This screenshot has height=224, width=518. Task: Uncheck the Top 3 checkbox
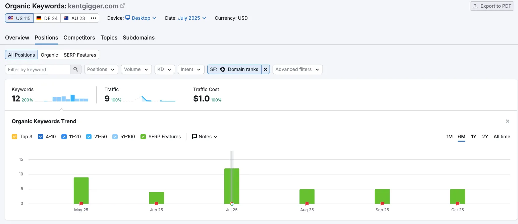(14, 137)
